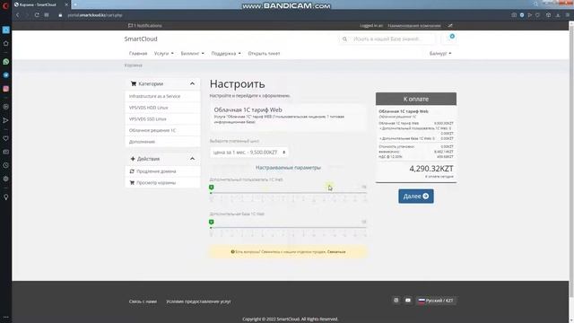Open the billing cycle dropdown 9,500.00KZT

pyautogui.click(x=249, y=152)
